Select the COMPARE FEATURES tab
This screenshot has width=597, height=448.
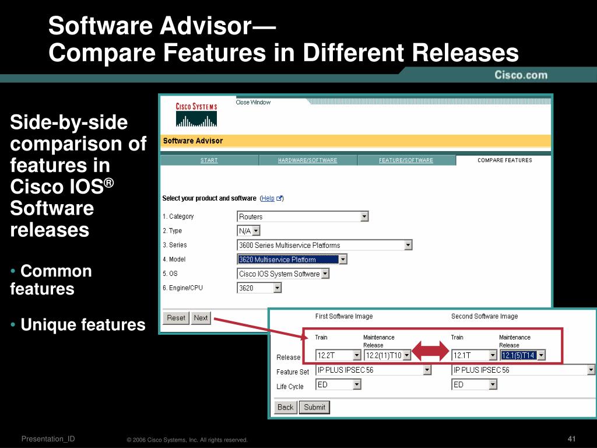pyautogui.click(x=504, y=160)
